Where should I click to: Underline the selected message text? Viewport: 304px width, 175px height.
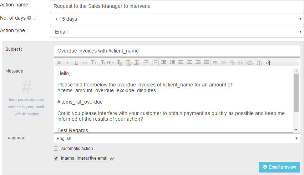pos(76,62)
